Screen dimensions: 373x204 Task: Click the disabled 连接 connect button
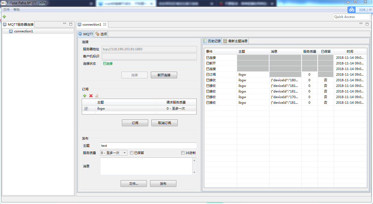[135, 75]
